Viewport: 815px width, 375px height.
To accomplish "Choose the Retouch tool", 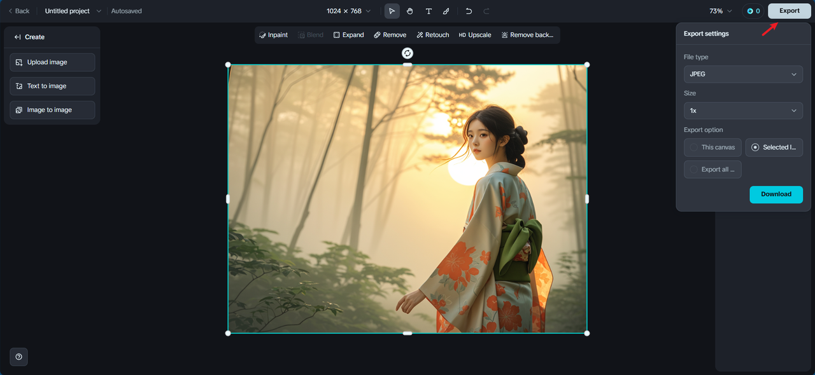I will point(433,35).
